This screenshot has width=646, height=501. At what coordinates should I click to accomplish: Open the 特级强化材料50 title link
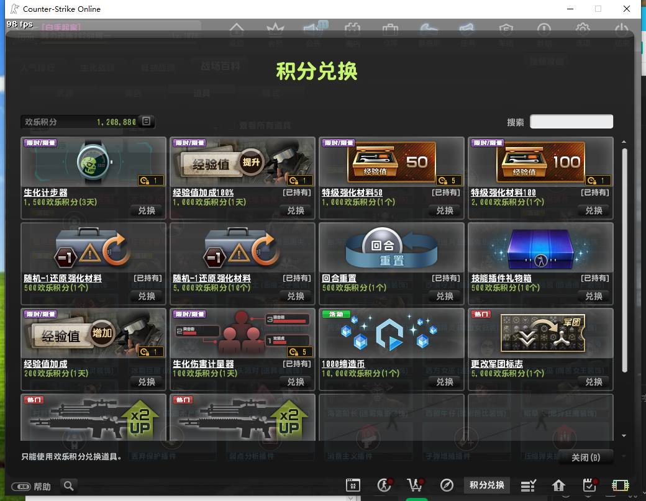352,192
